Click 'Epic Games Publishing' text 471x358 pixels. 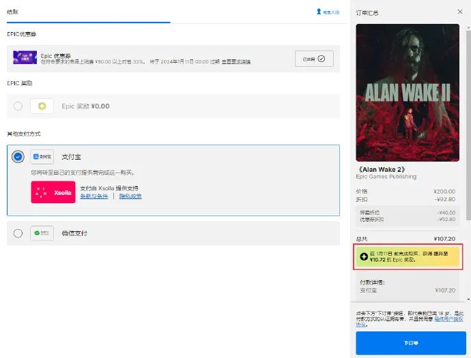tap(386, 177)
